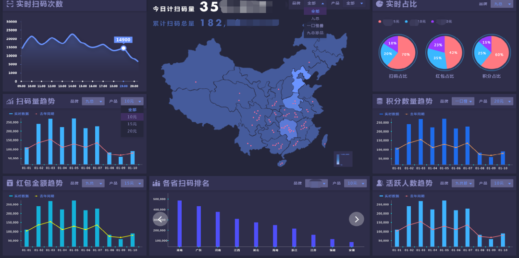Go back with the left arrow button
The width and height of the screenshot is (519, 258).
pyautogui.click(x=161, y=219)
